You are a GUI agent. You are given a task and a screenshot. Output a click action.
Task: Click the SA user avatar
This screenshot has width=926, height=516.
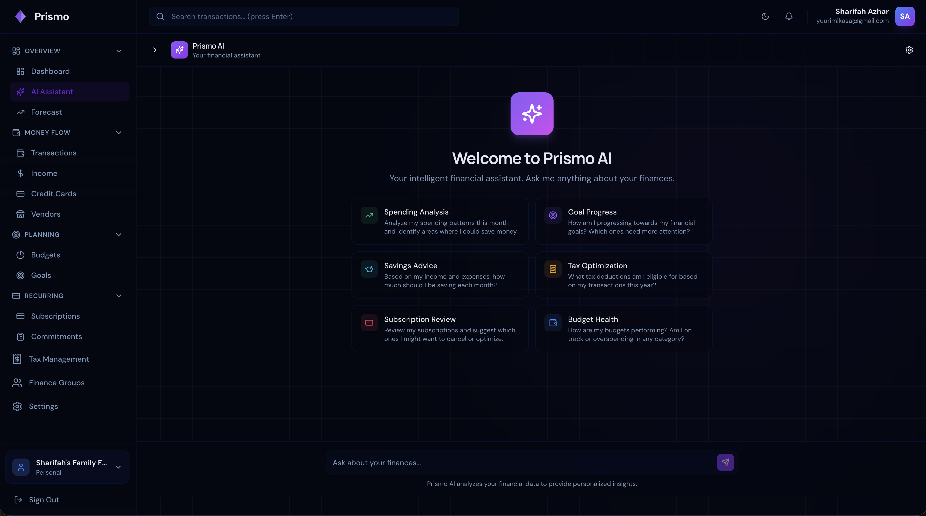tap(905, 17)
